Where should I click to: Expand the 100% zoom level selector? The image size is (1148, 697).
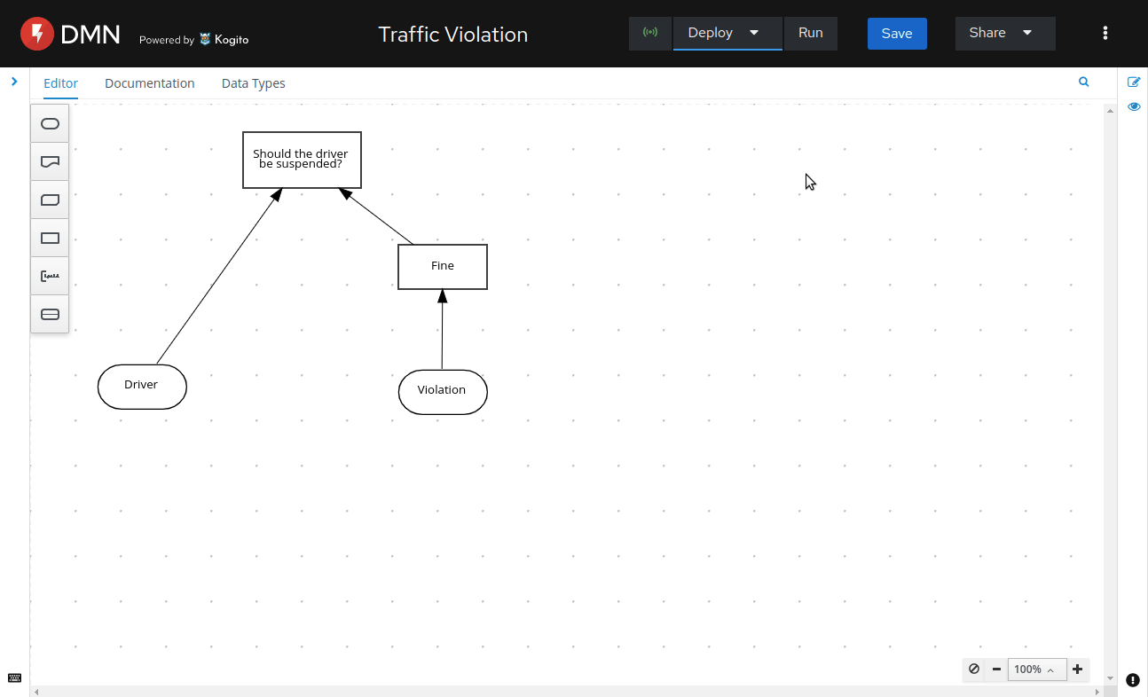pos(1034,670)
